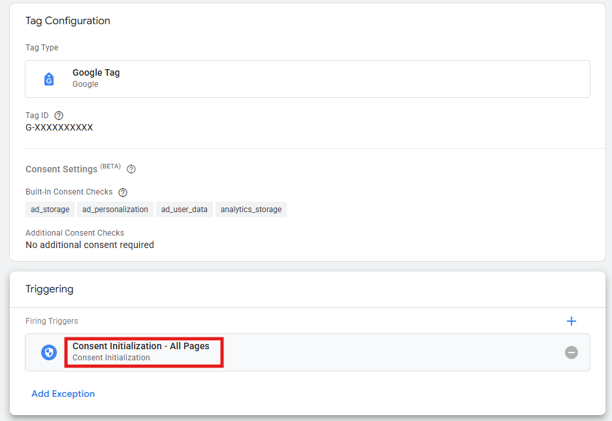Click the Consent Settings label
Screen dimensions: 612x421
coord(61,169)
